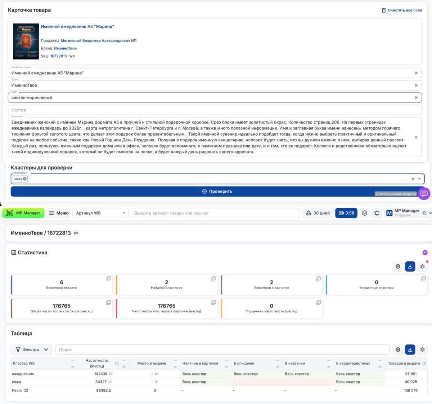Click the purple up-arrow in Статистика header

tap(425, 252)
